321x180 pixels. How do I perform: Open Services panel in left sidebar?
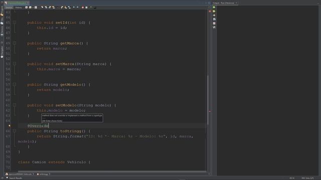(x=2, y=31)
